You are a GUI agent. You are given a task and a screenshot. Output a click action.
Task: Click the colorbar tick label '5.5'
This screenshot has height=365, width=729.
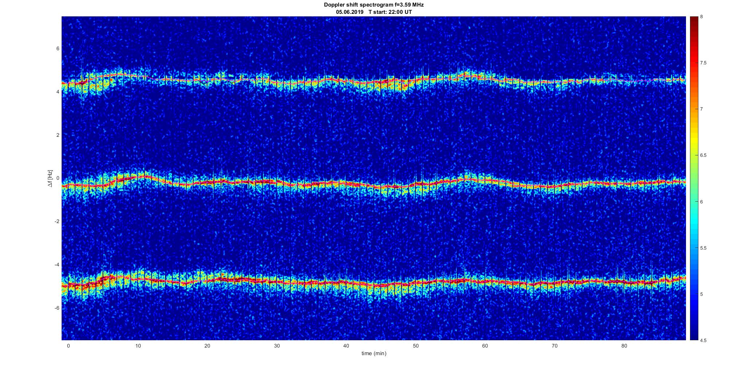click(x=703, y=248)
